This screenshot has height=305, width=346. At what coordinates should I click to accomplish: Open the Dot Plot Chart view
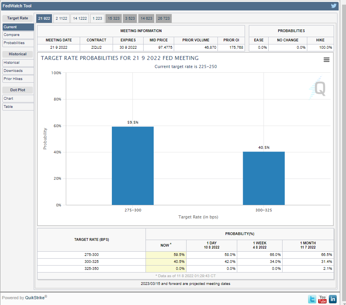18,99
